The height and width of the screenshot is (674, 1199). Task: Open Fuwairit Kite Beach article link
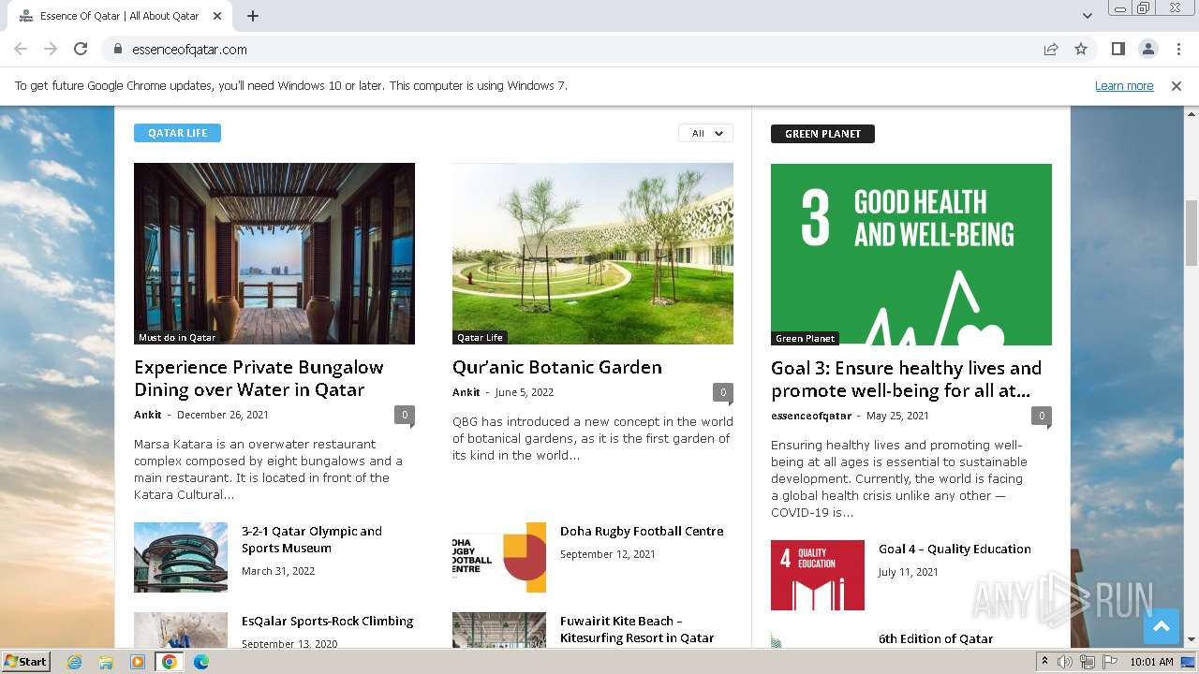click(x=637, y=629)
